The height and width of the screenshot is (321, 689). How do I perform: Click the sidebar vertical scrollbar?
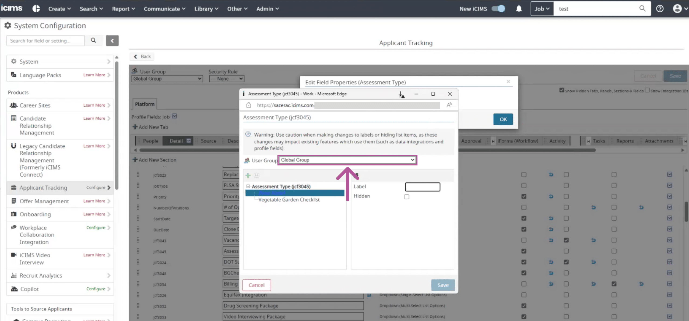tap(117, 125)
